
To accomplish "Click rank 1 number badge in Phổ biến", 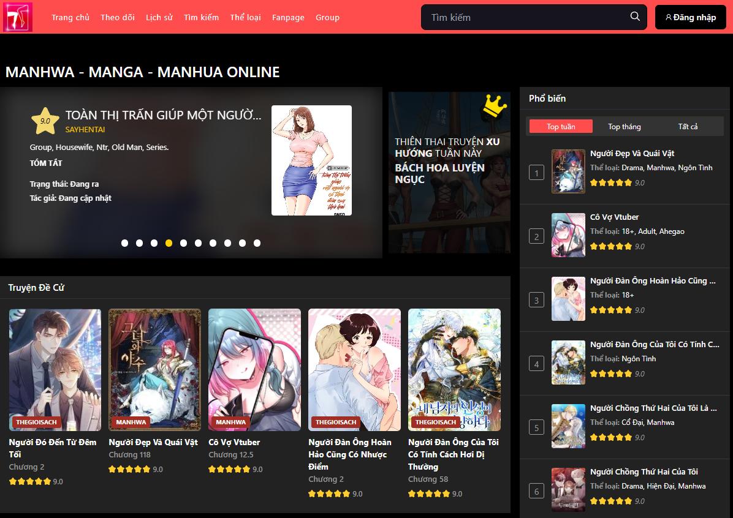I will coord(536,173).
